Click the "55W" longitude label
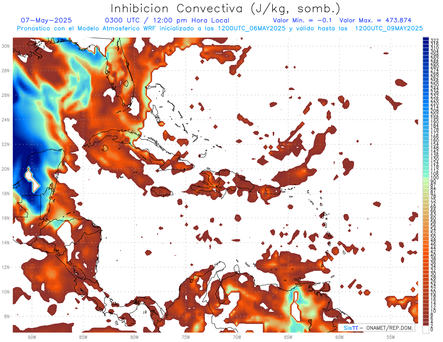Image resolution: width=443 pixels, height=342 pixels. (391, 337)
